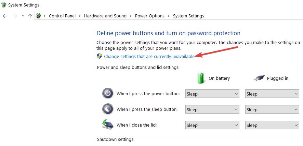Expand power button On battery dropdown
The image size is (303, 146).
(x=212, y=94)
